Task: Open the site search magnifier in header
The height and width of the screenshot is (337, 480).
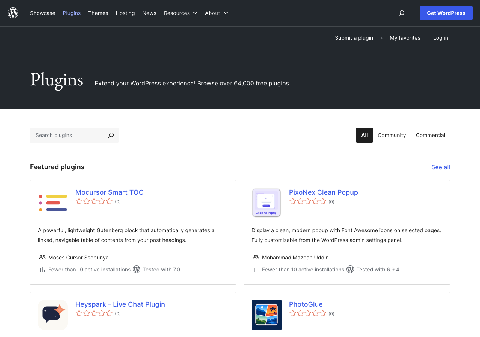Action: coord(402,13)
